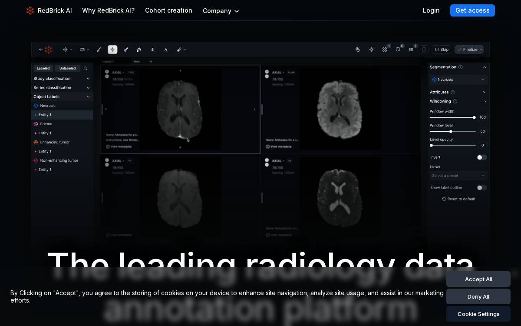521x326 pixels.
Task: Click the Get access button
Action: [472, 10]
